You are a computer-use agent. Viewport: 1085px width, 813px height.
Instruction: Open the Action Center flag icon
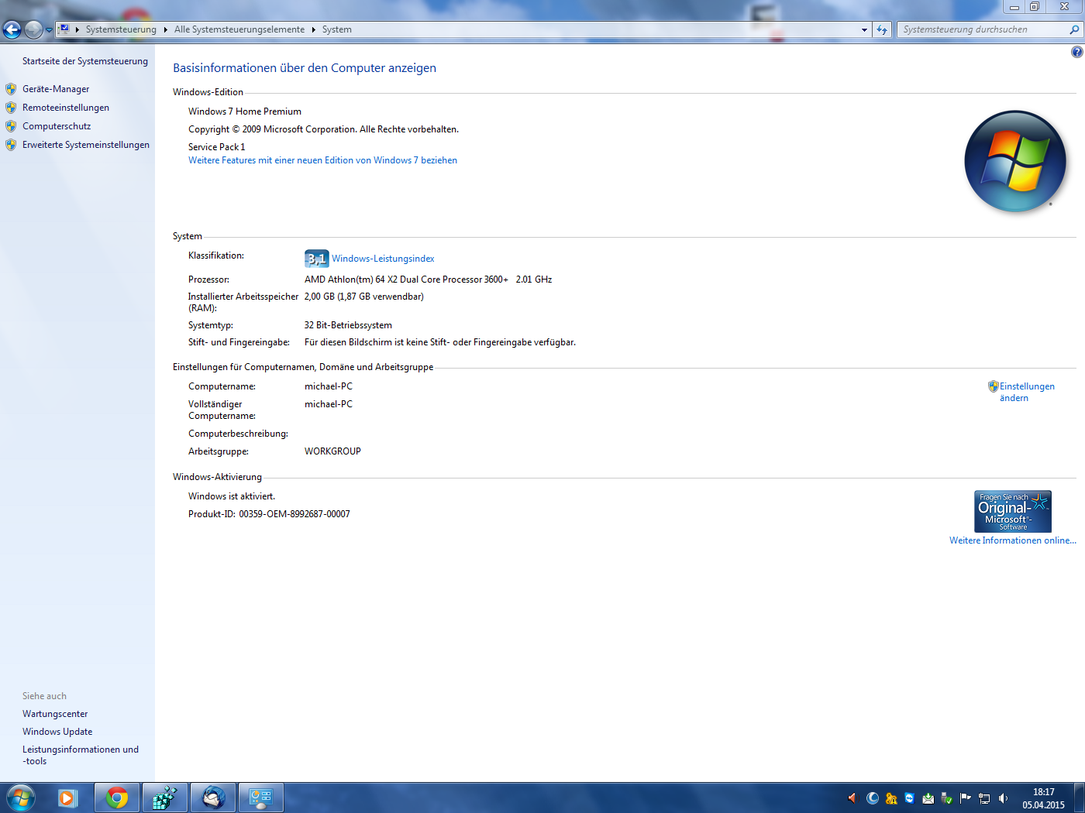coord(966,798)
